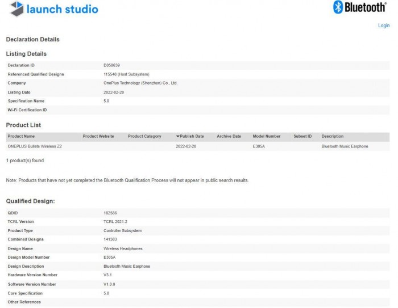Click the Launch Studio logo icon
398x308 pixels.
click(x=16, y=9)
